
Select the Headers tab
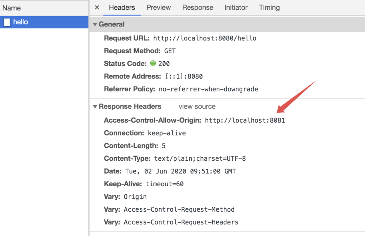[x=122, y=7]
